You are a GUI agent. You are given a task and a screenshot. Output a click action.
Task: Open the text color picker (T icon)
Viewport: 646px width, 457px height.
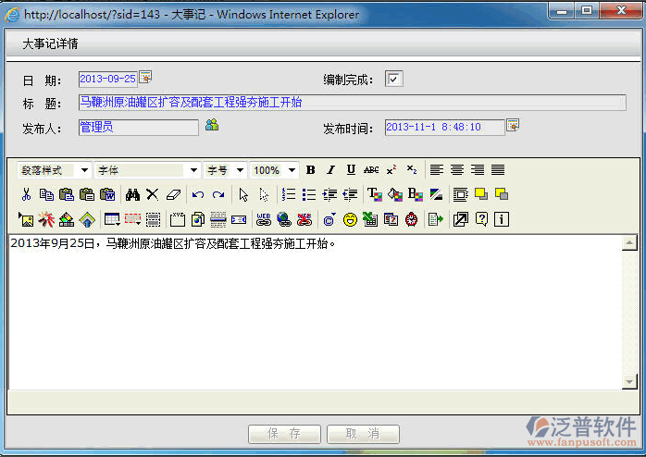pos(375,194)
